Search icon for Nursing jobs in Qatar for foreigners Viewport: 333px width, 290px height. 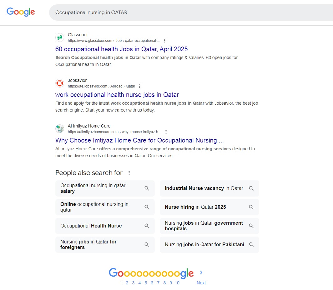[x=147, y=245]
